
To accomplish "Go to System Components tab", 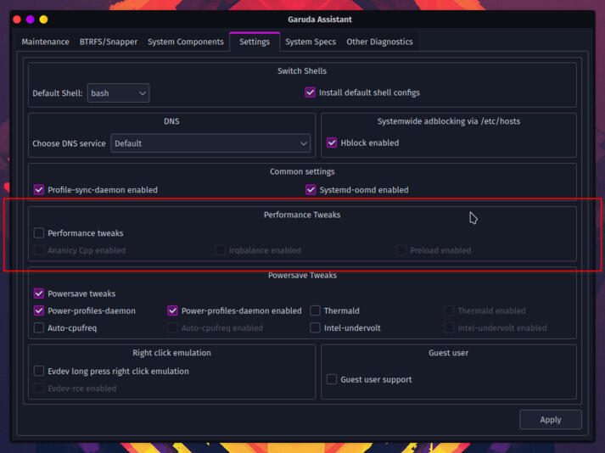I will click(x=186, y=42).
